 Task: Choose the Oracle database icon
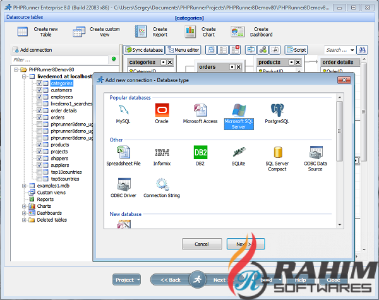click(x=162, y=110)
